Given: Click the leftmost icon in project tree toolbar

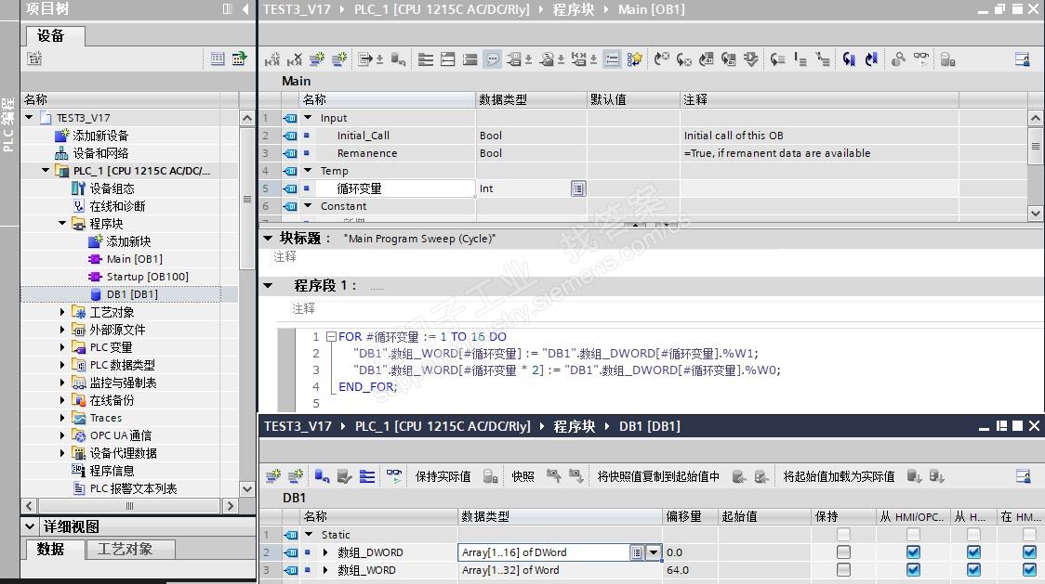Looking at the screenshot, I should [34, 58].
